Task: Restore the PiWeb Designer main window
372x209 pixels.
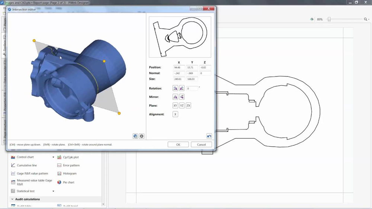Action: pyautogui.click(x=356, y=2)
